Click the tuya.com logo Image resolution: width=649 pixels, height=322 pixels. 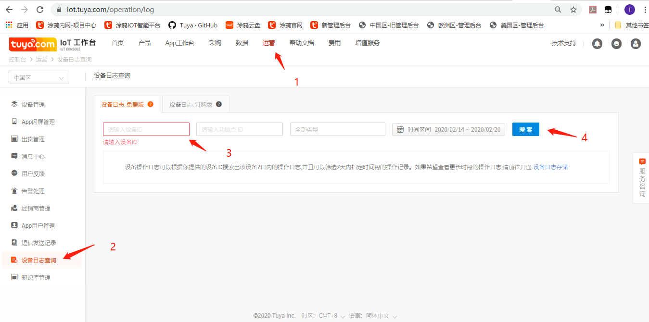pyautogui.click(x=33, y=44)
